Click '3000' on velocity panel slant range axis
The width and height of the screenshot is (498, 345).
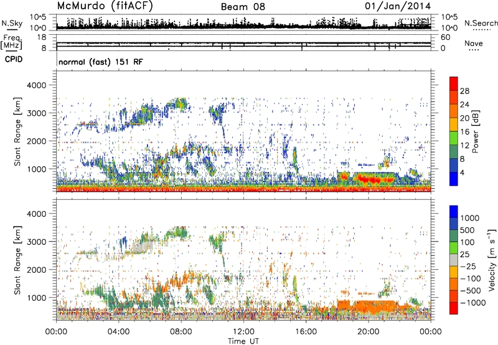37,242
